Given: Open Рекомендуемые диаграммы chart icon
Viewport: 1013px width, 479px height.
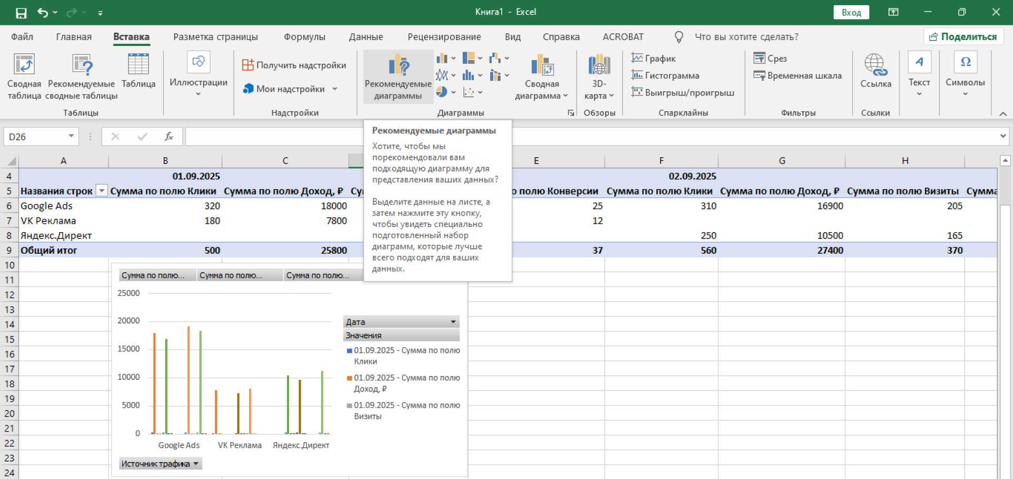Looking at the screenshot, I should click(x=398, y=66).
